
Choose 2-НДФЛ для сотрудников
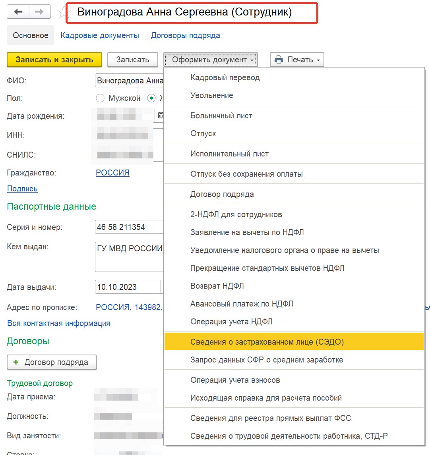click(x=236, y=214)
